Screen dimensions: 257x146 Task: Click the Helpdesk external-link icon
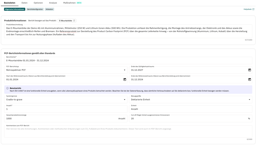[253, 9]
